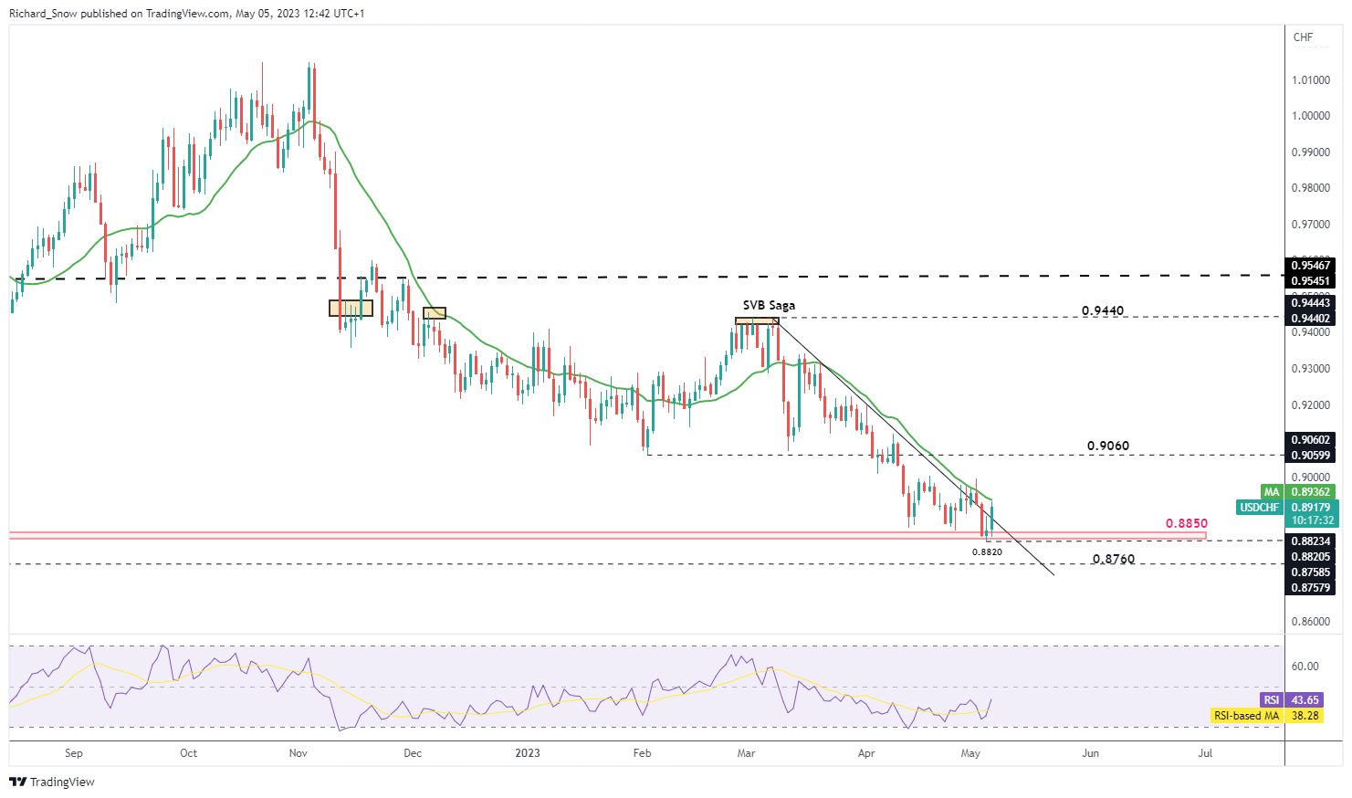The width and height of the screenshot is (1352, 798).
Task: Click the 0.87579 price axis tag
Action: pyautogui.click(x=1311, y=588)
